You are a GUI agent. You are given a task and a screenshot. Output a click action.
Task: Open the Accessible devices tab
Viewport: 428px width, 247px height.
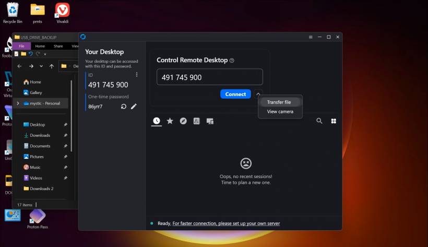pos(210,121)
